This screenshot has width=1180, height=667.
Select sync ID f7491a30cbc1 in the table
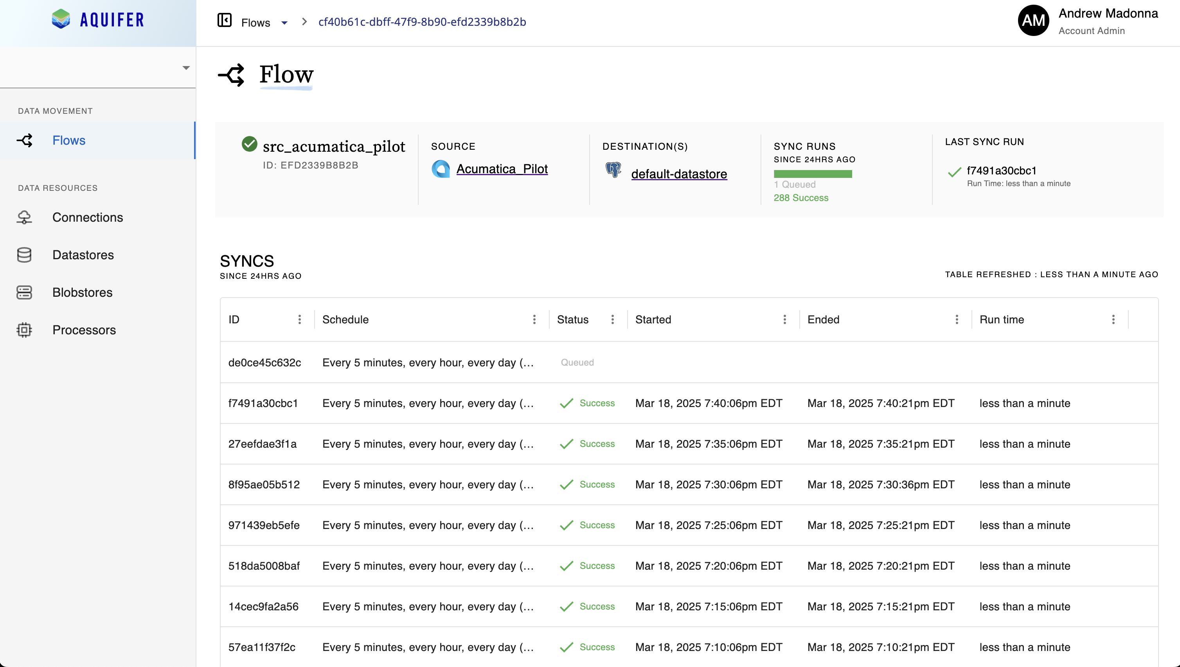[x=263, y=403]
